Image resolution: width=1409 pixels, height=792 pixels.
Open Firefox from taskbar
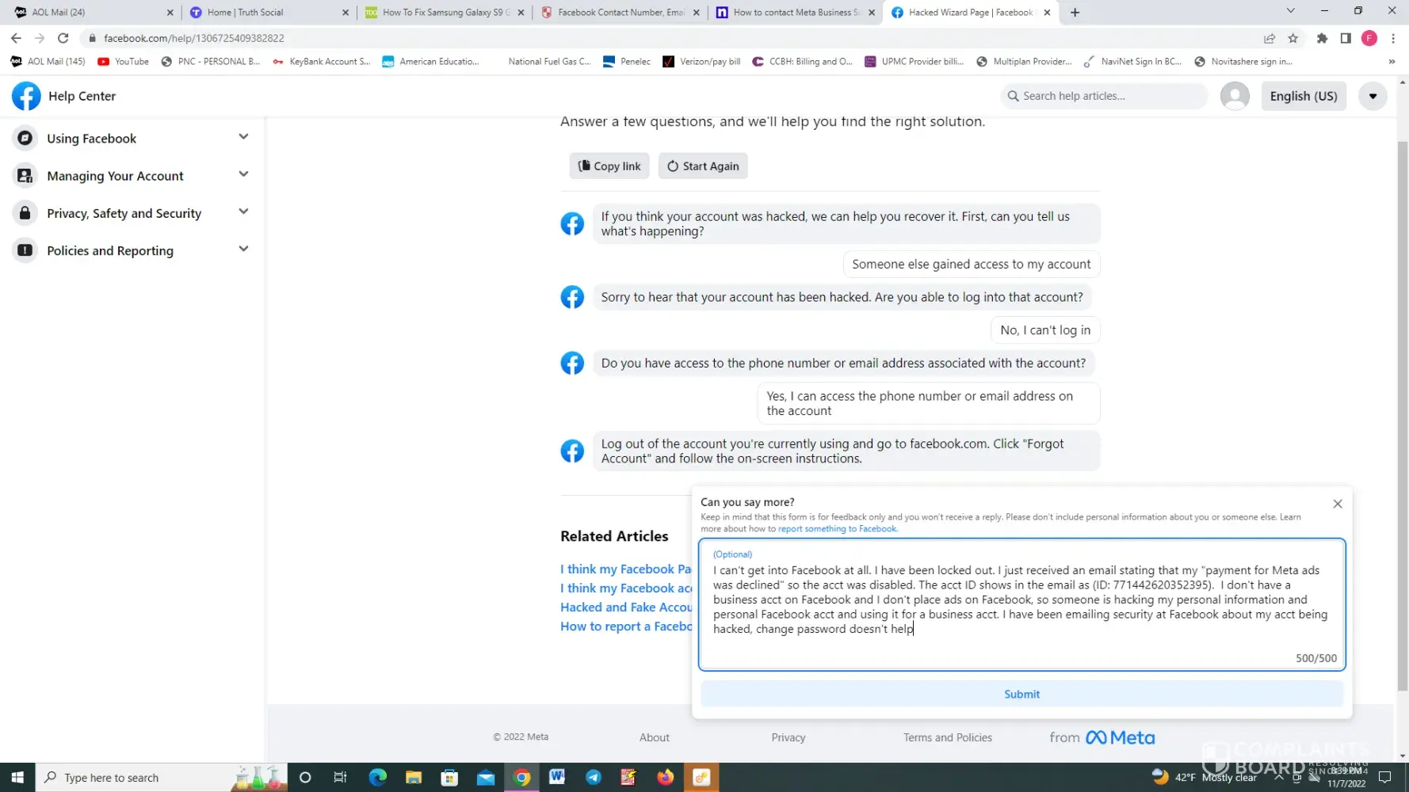[665, 778]
